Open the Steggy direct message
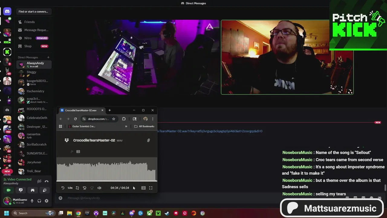This screenshot has width=387, height=218. click(x=34, y=73)
